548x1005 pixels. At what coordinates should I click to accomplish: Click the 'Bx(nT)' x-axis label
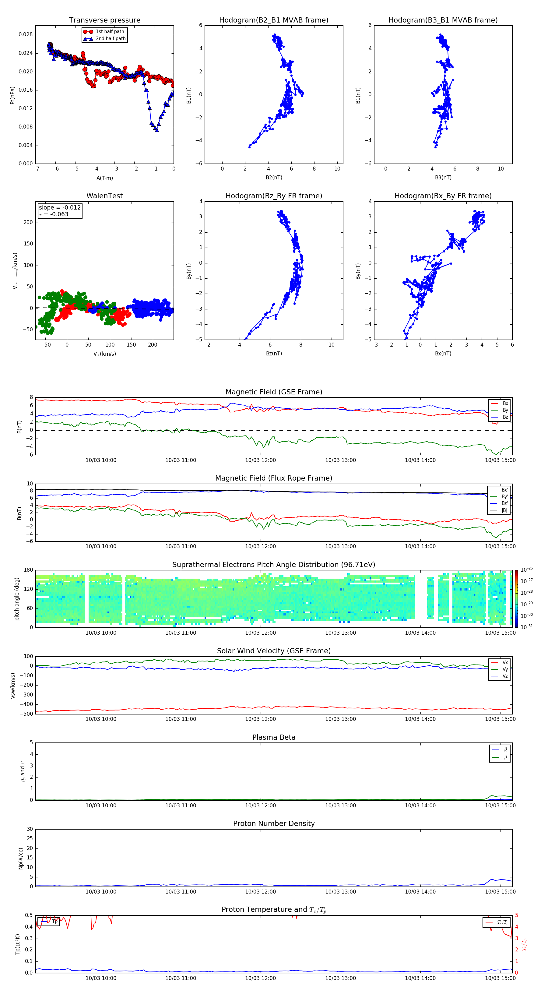click(443, 354)
